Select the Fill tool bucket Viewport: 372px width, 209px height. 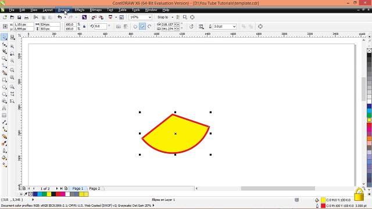click(4, 158)
